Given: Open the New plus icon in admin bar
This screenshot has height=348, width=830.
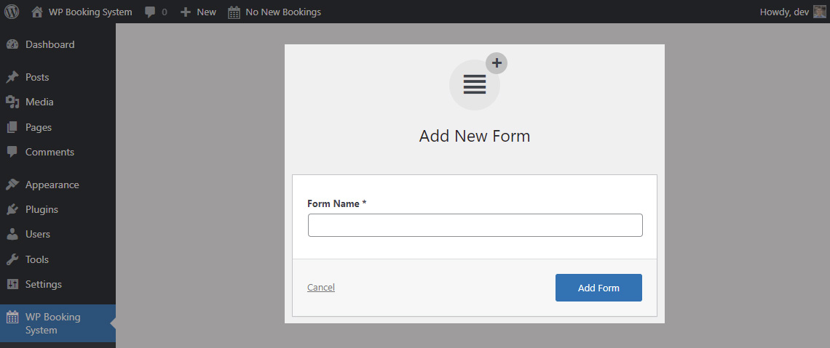Looking at the screenshot, I should (x=185, y=12).
